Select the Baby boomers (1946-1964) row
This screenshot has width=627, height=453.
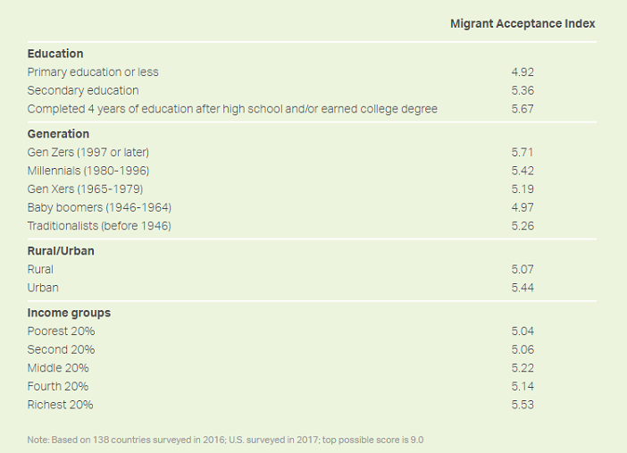(x=312, y=207)
